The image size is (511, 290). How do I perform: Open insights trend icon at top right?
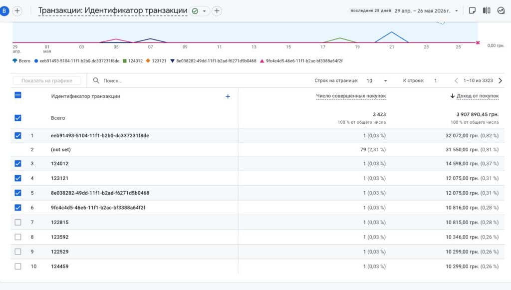501,10
